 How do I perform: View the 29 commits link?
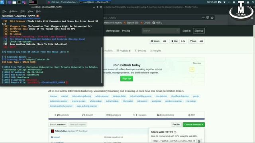(61, 115)
